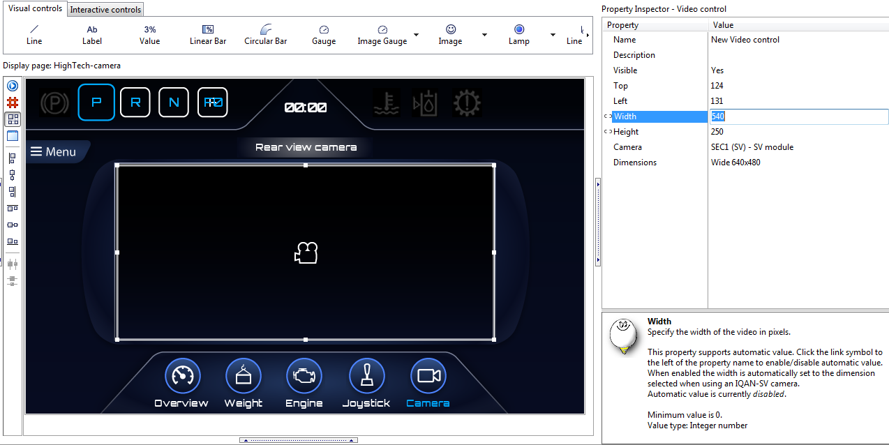Viewport: 889px width, 445px height.
Task: Select the N gear button
Action: pyautogui.click(x=174, y=103)
